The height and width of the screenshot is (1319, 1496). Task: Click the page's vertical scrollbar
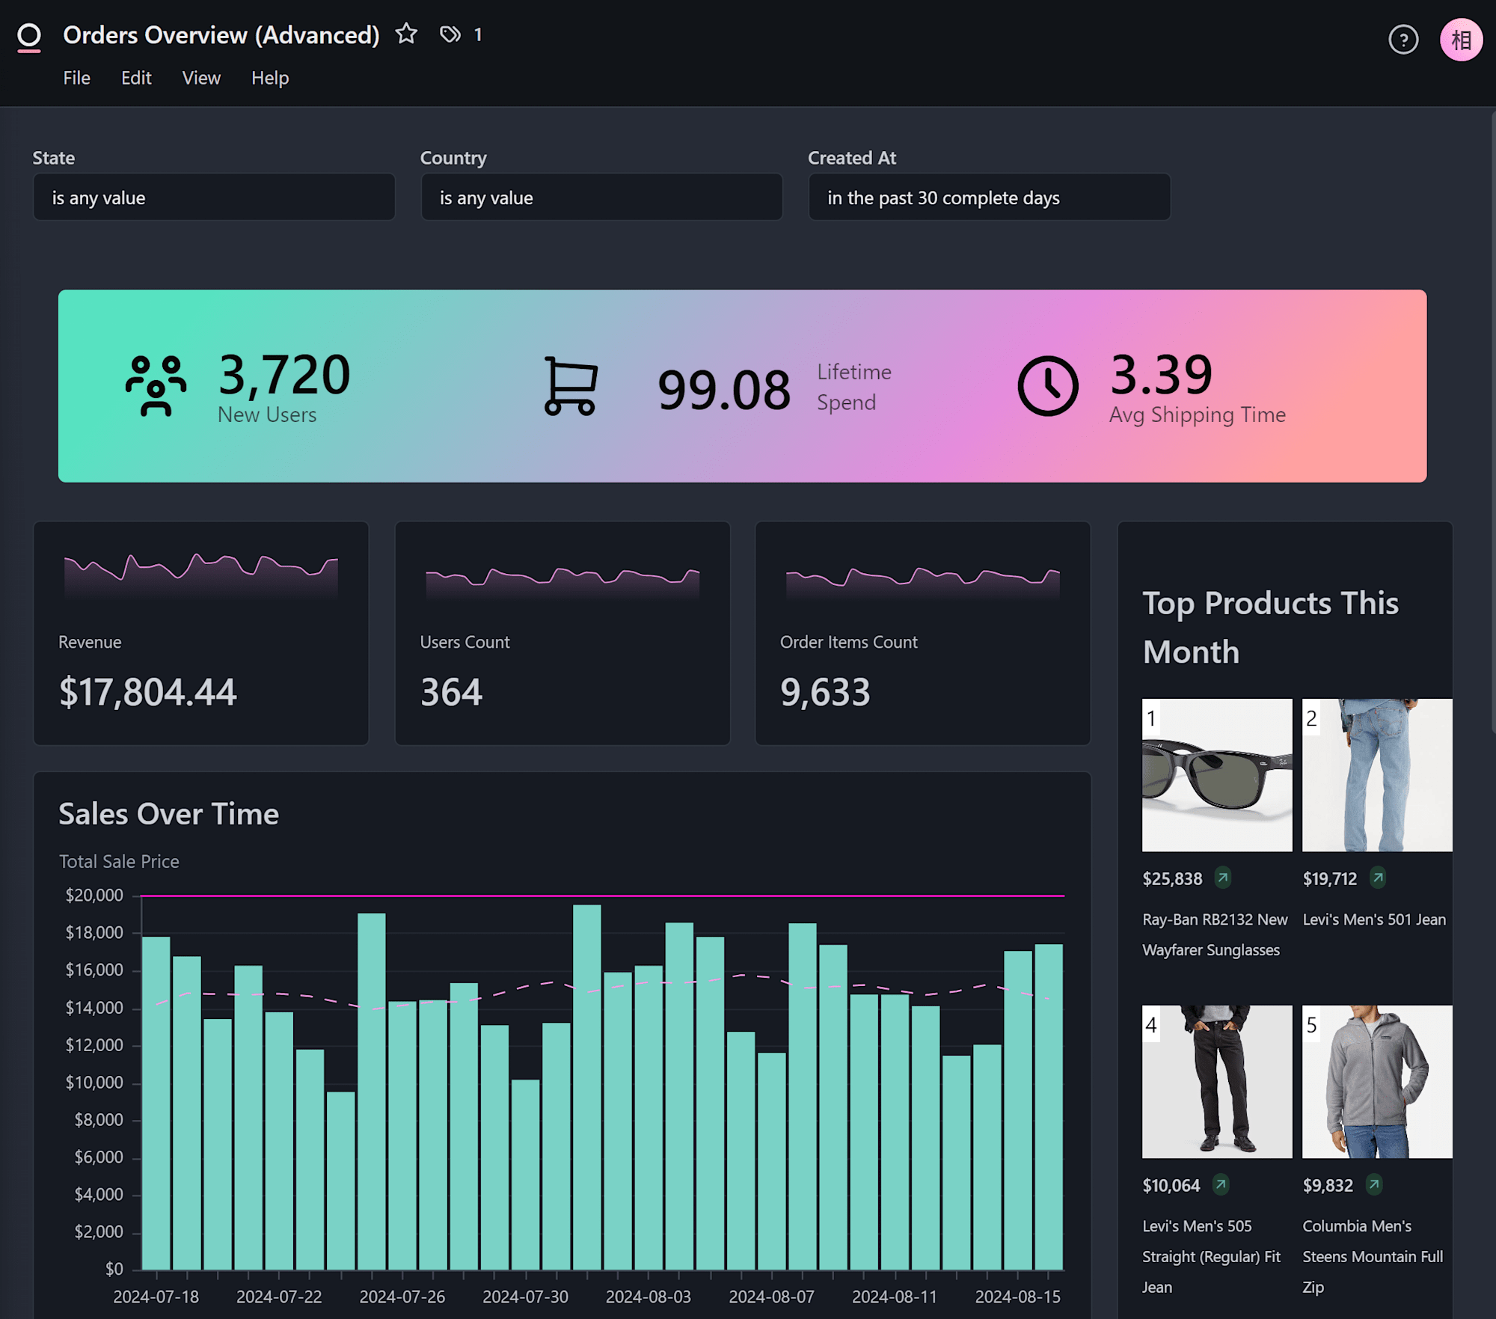[x=1492, y=423]
